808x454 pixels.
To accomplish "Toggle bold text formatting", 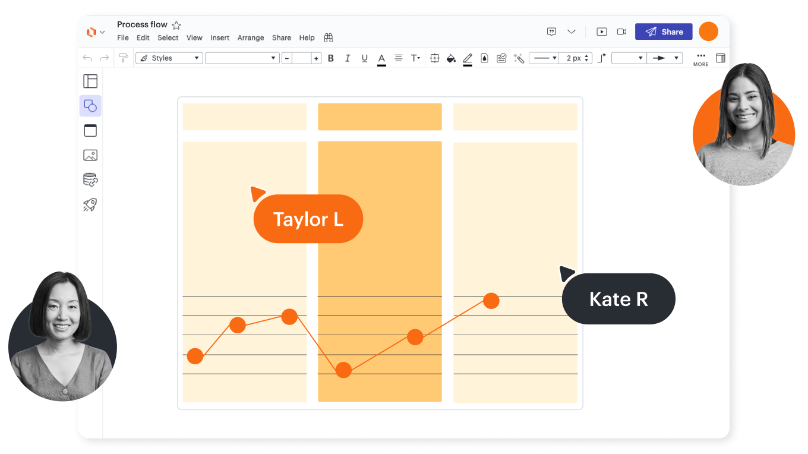I will (331, 58).
